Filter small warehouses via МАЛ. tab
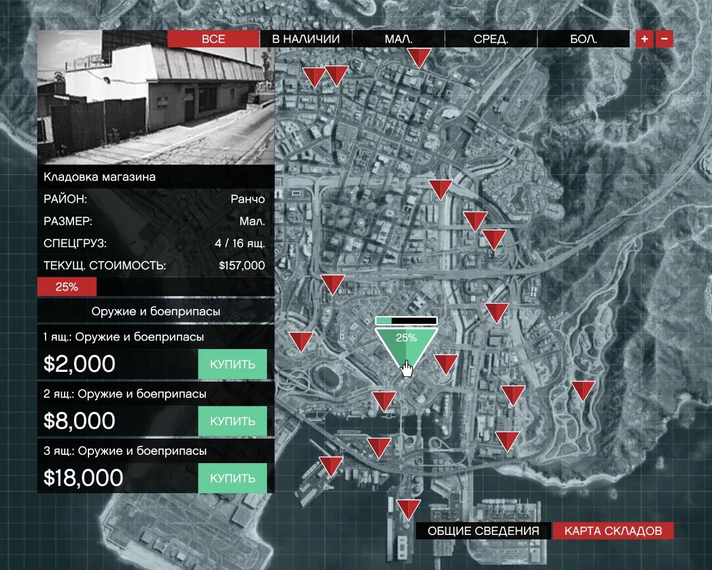The width and height of the screenshot is (712, 570). (398, 39)
